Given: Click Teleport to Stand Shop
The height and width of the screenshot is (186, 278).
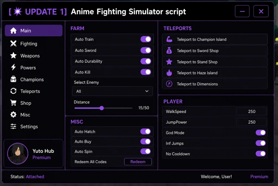Looking at the screenshot, I should coord(215,62).
